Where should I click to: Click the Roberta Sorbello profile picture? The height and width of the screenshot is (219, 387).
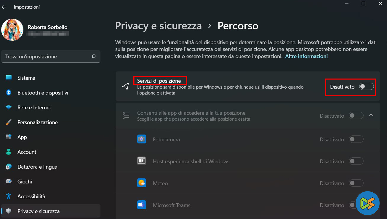[x=12, y=30]
